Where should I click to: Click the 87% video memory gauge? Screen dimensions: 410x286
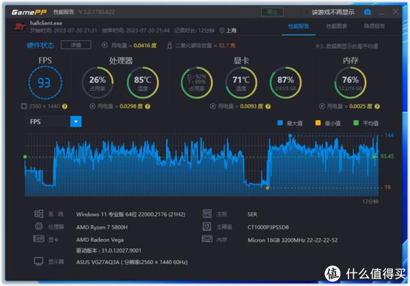[x=286, y=83]
